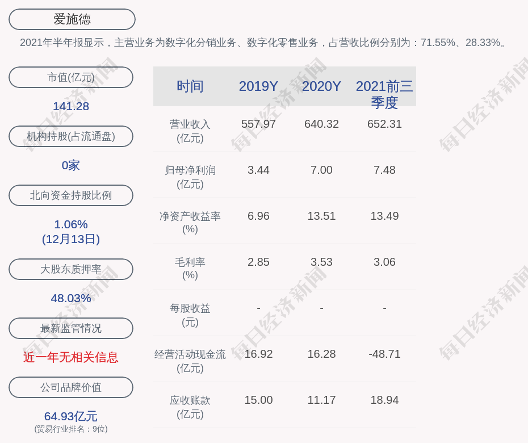528x443 pixels.
Task: Click the 2021年半年报 summary sentence
Action: point(264,43)
